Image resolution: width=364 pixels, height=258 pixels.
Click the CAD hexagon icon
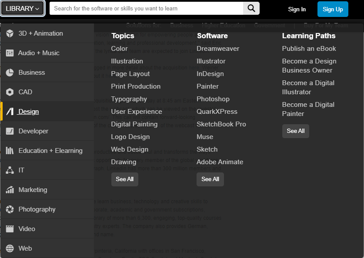tap(10, 92)
